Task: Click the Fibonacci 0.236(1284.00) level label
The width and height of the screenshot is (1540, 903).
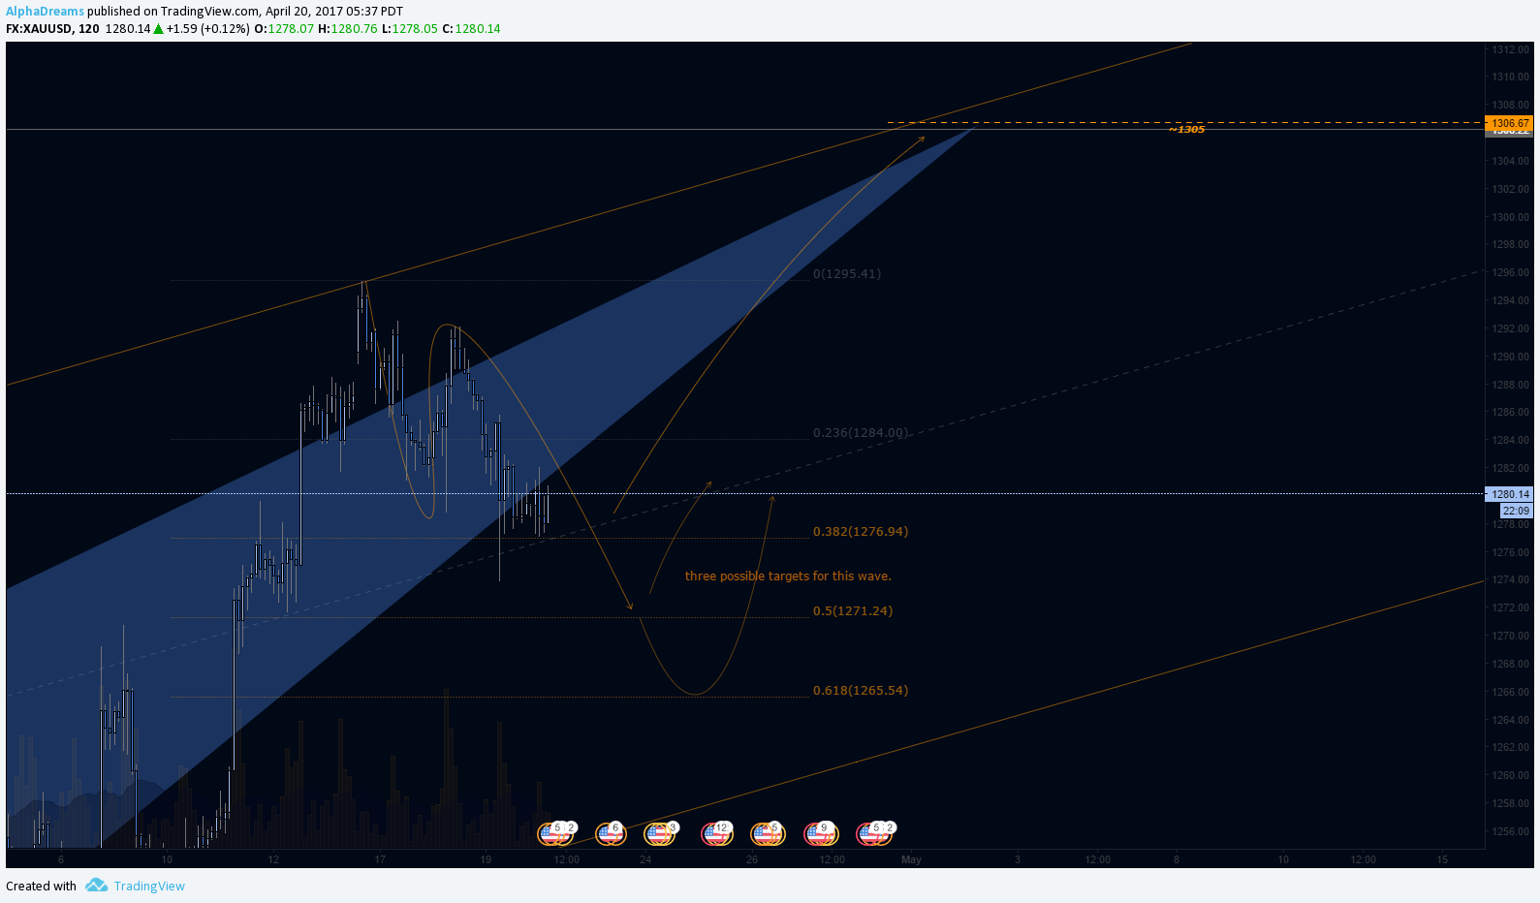Action: click(861, 432)
